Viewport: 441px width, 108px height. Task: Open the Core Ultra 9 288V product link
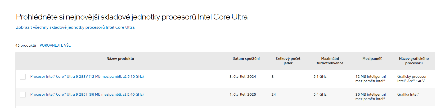[x=87, y=77]
